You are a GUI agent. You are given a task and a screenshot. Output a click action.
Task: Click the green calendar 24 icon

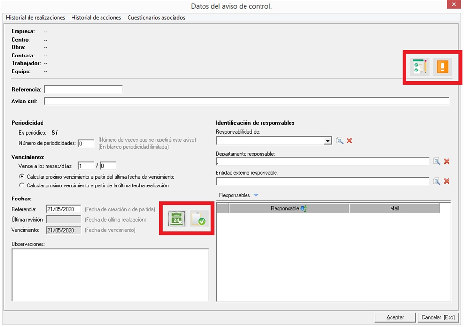176,219
